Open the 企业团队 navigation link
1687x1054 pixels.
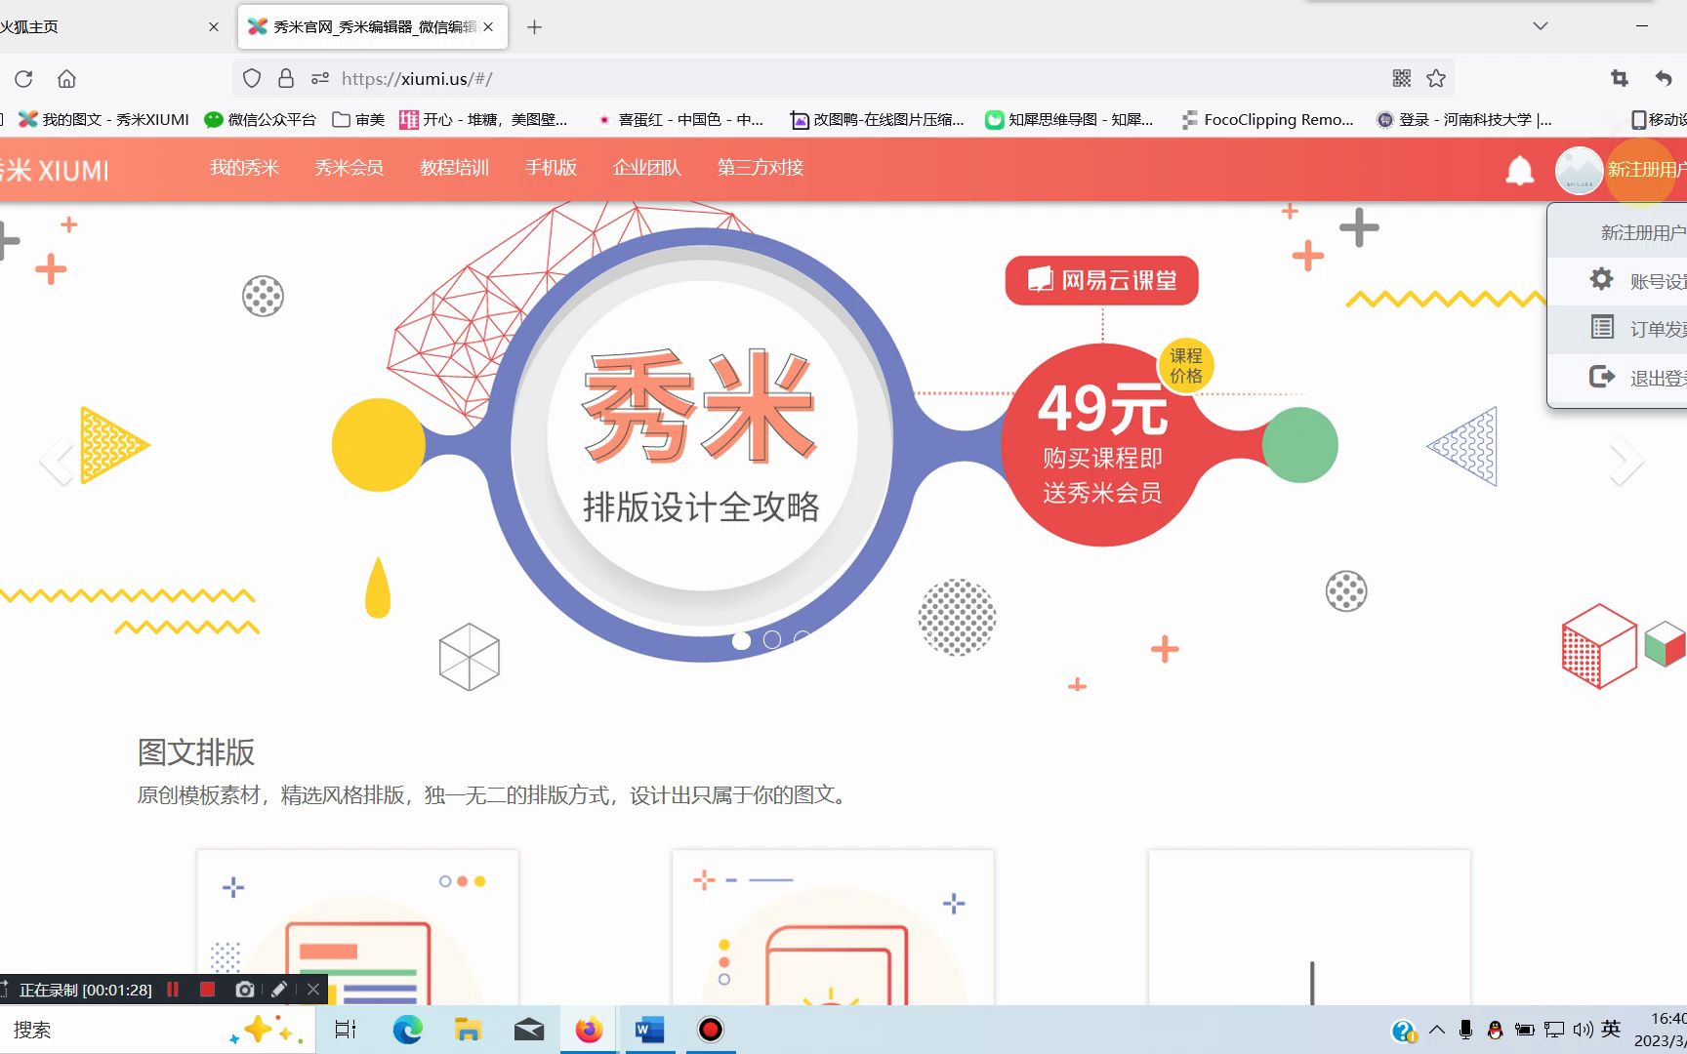click(x=646, y=168)
